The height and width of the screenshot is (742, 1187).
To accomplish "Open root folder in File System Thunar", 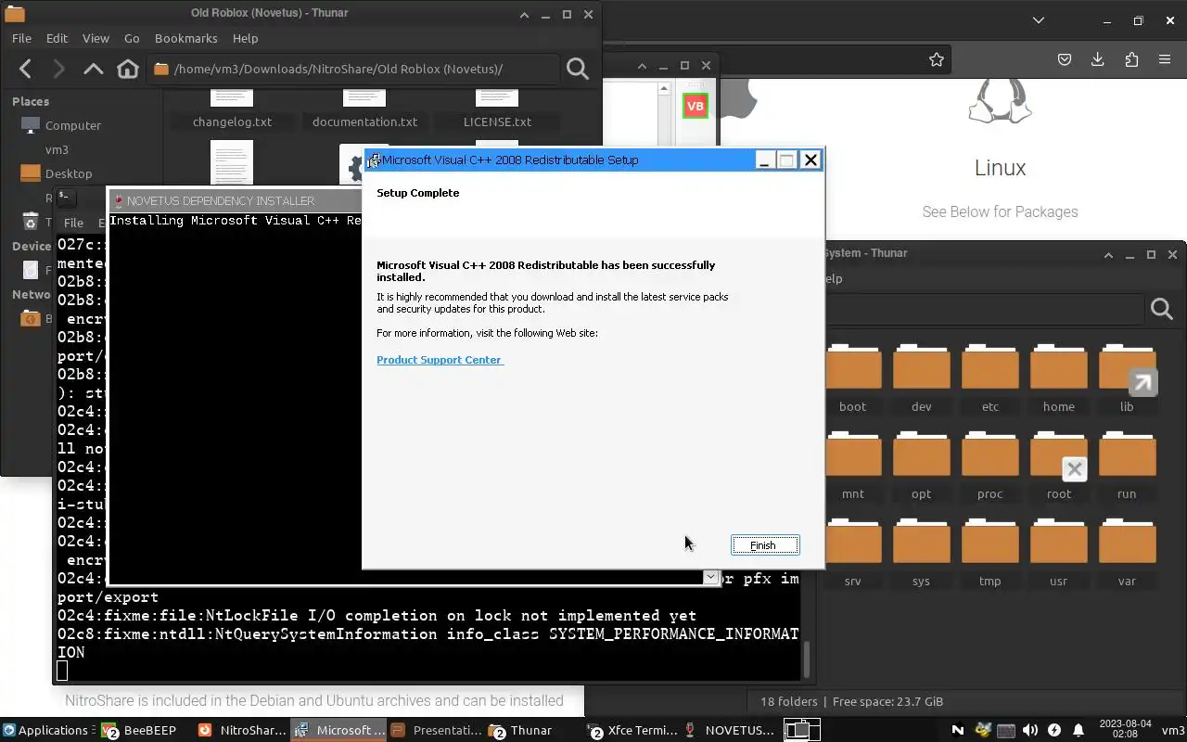I will (1058, 465).
